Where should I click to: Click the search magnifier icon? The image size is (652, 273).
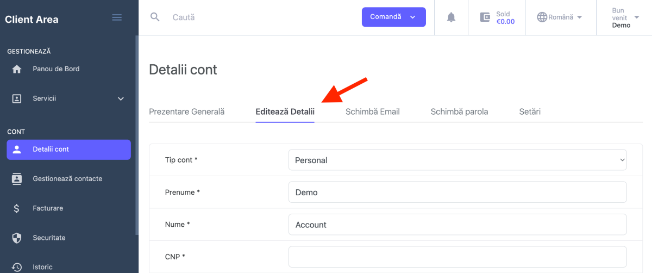pos(155,17)
